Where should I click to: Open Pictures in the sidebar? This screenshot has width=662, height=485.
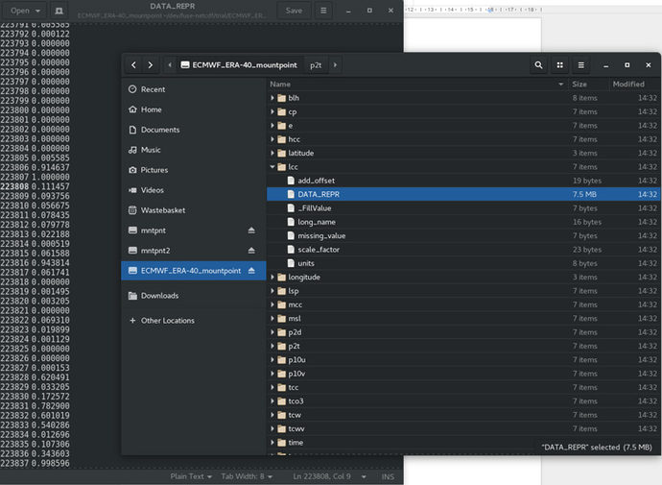click(x=194, y=170)
